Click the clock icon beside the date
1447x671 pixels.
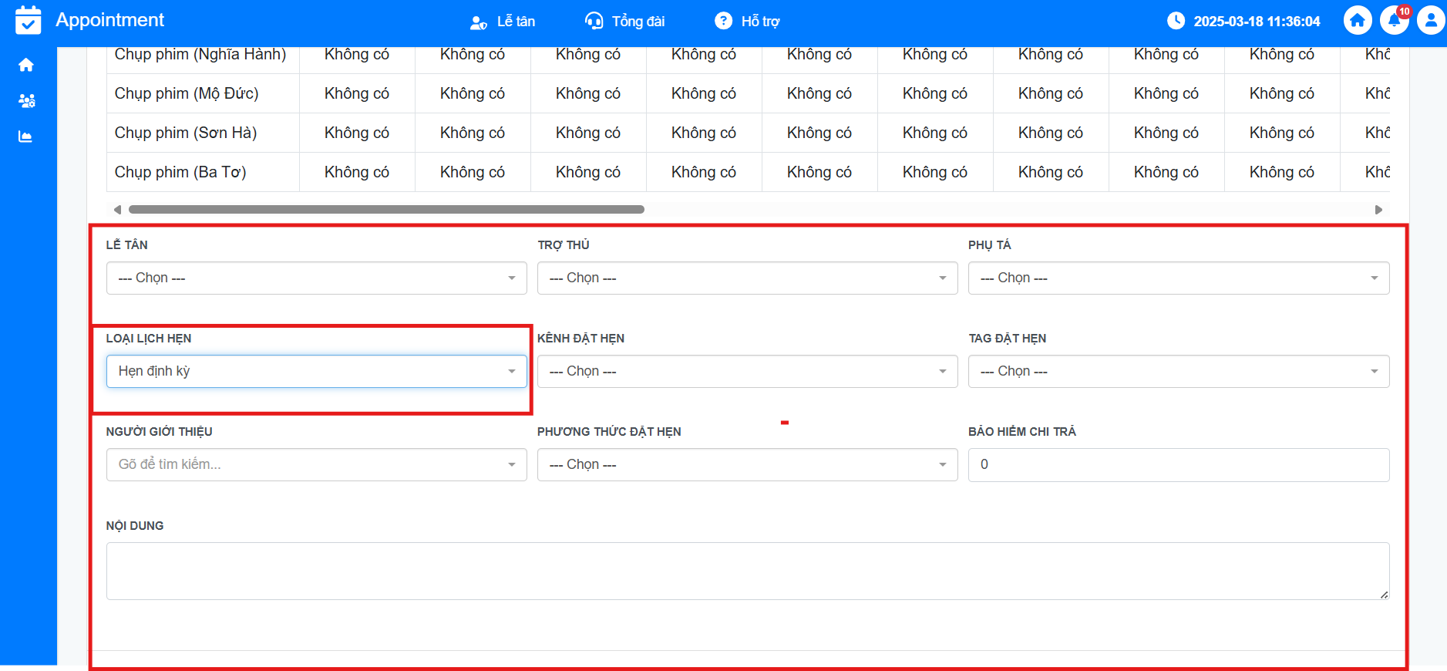point(1176,21)
